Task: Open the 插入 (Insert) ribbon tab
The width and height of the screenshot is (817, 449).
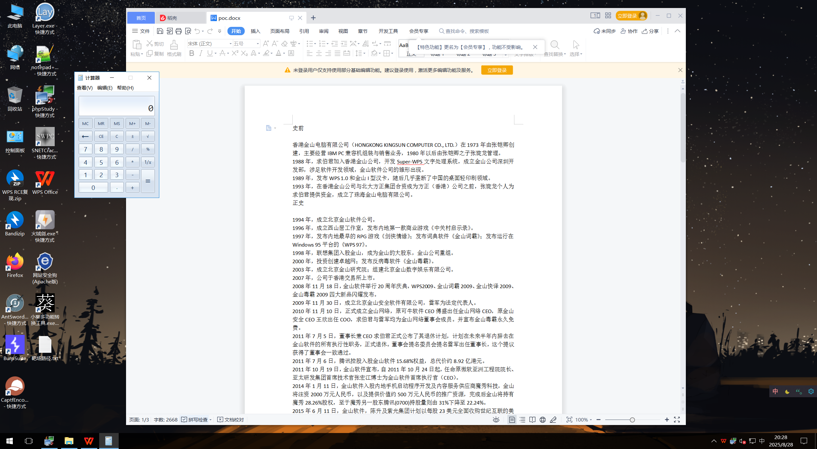Action: click(255, 31)
